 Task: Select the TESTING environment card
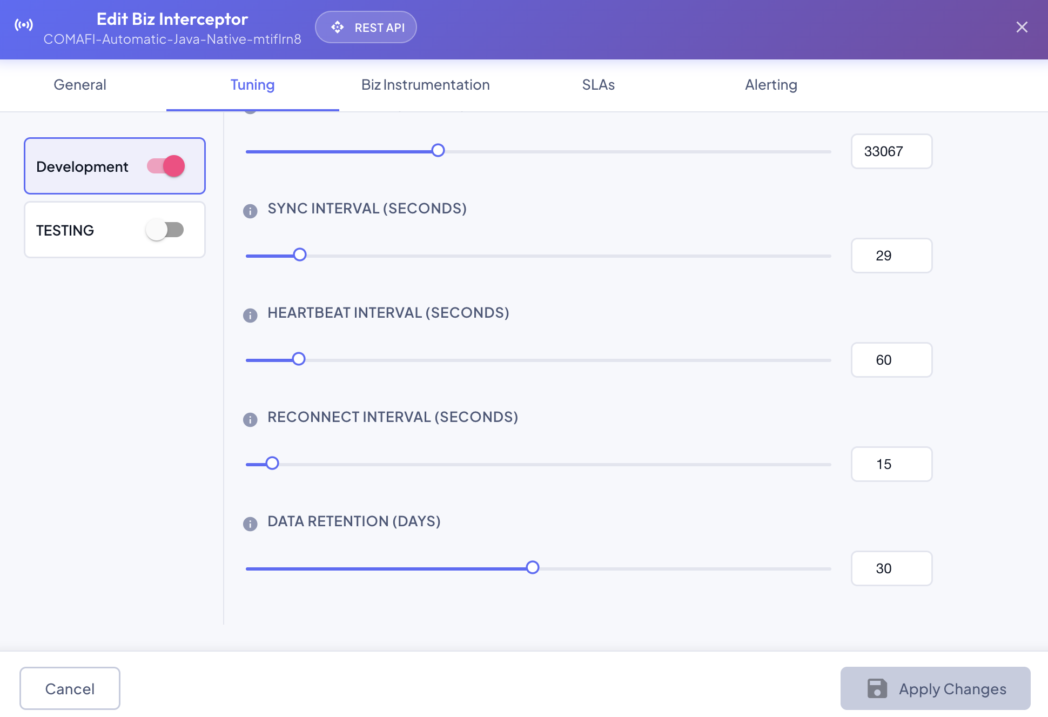pyautogui.click(x=115, y=230)
